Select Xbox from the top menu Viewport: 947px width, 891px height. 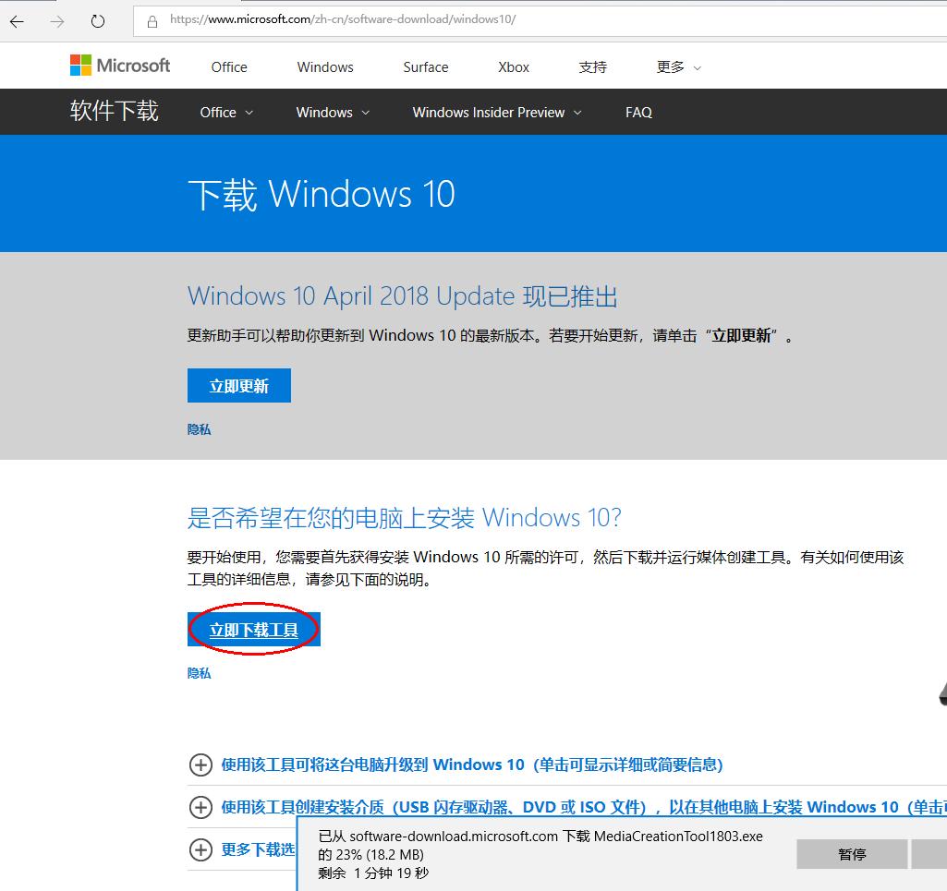(513, 66)
